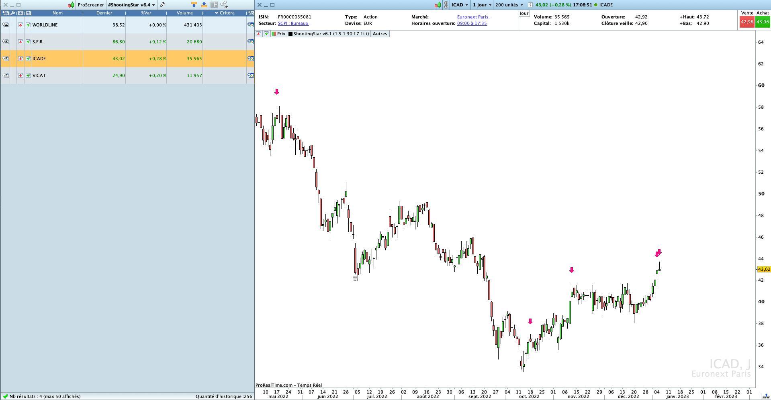Click green up arrow in S.E.B. row
771x400 pixels.
(28, 42)
